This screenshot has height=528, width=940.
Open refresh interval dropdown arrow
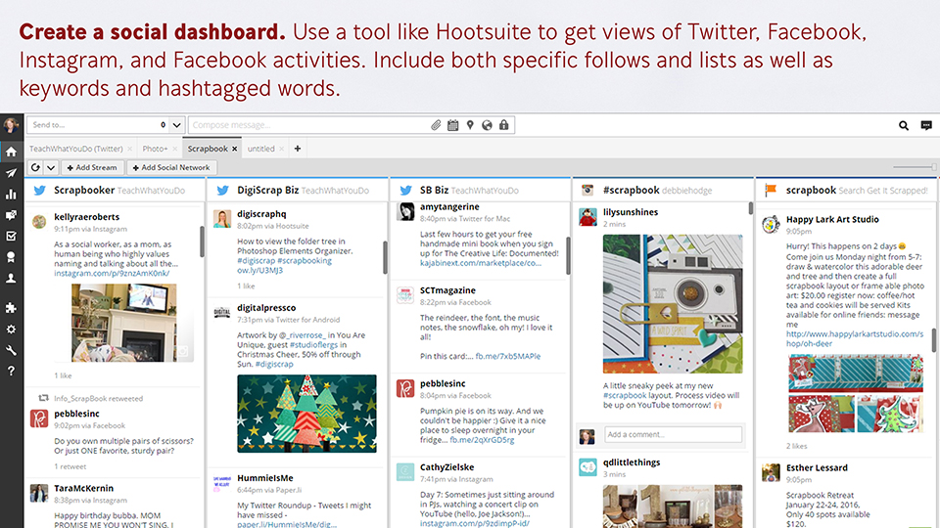(51, 167)
